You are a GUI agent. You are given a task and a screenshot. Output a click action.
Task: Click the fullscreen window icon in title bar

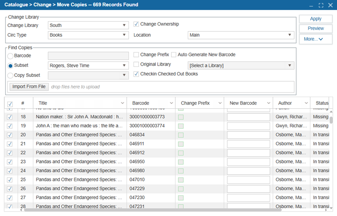[321, 5]
